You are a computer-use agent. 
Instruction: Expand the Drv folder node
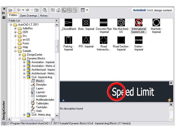(15, 36)
